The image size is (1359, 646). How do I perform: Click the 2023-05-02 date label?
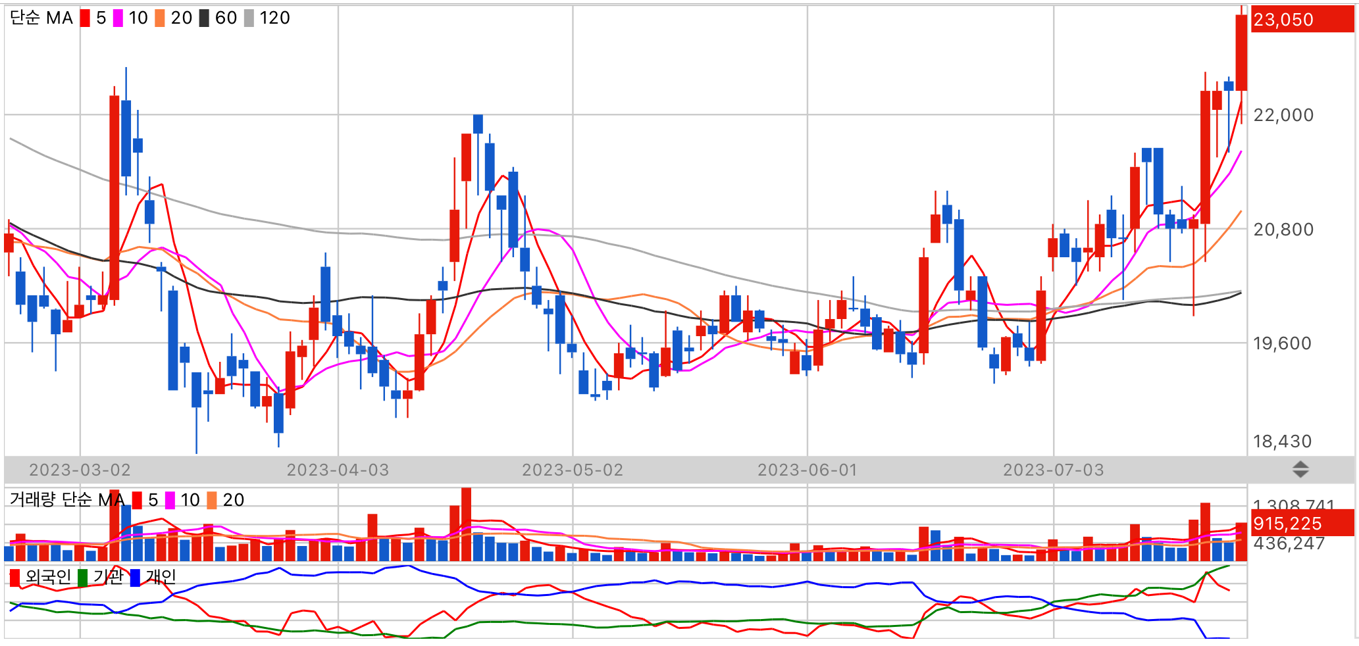click(573, 470)
